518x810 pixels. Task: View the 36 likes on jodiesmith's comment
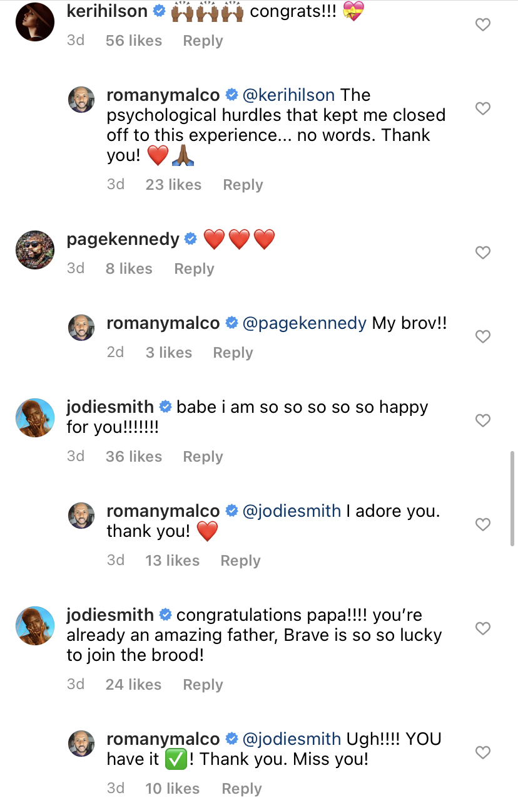(134, 457)
